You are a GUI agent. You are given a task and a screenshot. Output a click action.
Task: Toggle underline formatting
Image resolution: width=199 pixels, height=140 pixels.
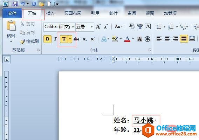pos(64,39)
